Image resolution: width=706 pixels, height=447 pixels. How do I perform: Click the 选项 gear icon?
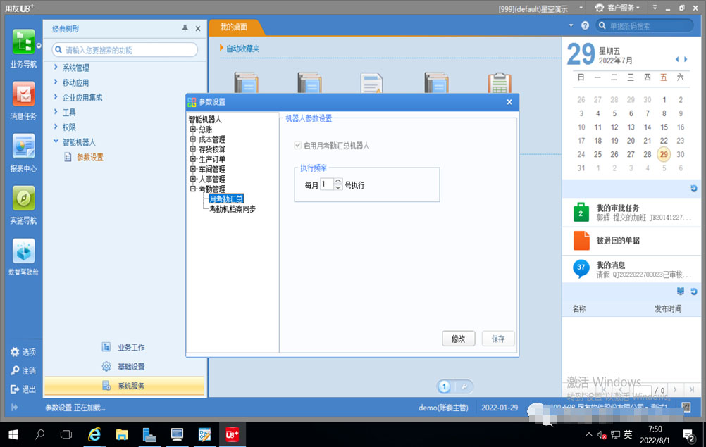(x=15, y=352)
